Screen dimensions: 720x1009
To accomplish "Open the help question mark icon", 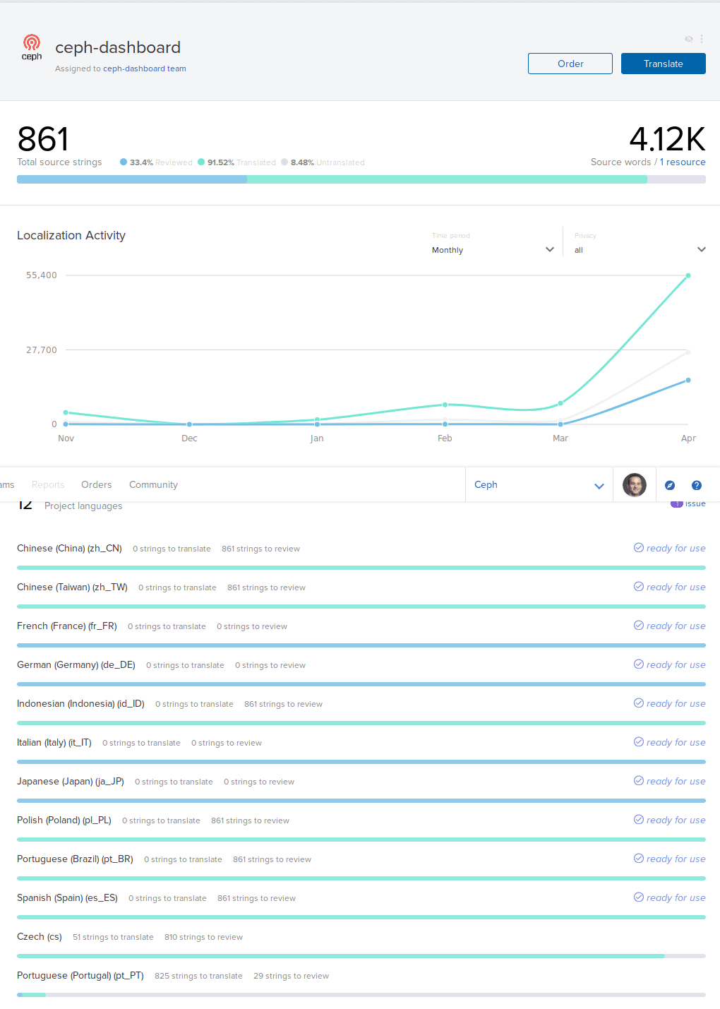I will pyautogui.click(x=697, y=485).
